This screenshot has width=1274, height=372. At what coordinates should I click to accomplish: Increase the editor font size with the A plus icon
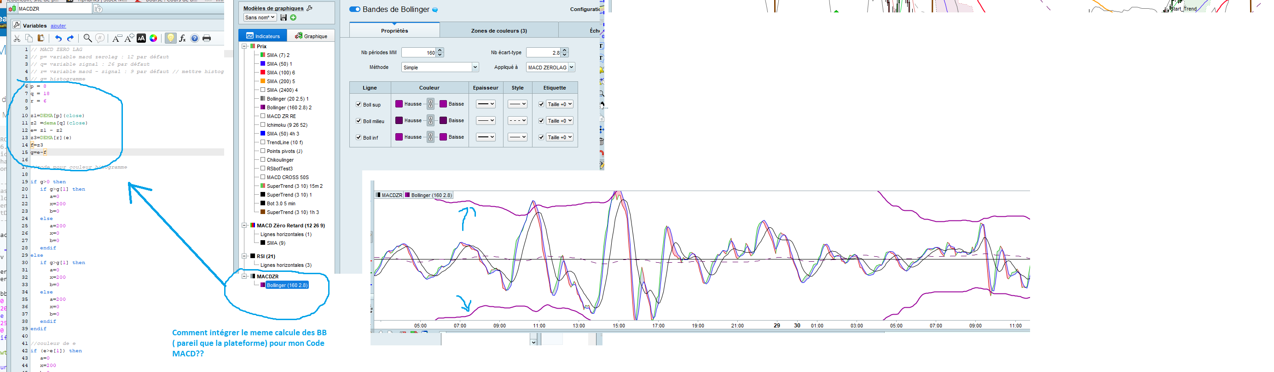pyautogui.click(x=129, y=39)
